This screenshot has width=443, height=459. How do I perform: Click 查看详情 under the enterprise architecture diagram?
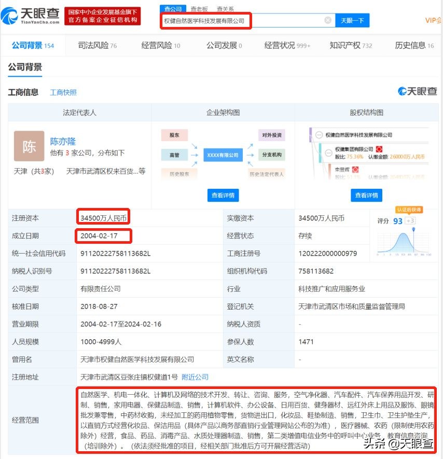pos(222,195)
